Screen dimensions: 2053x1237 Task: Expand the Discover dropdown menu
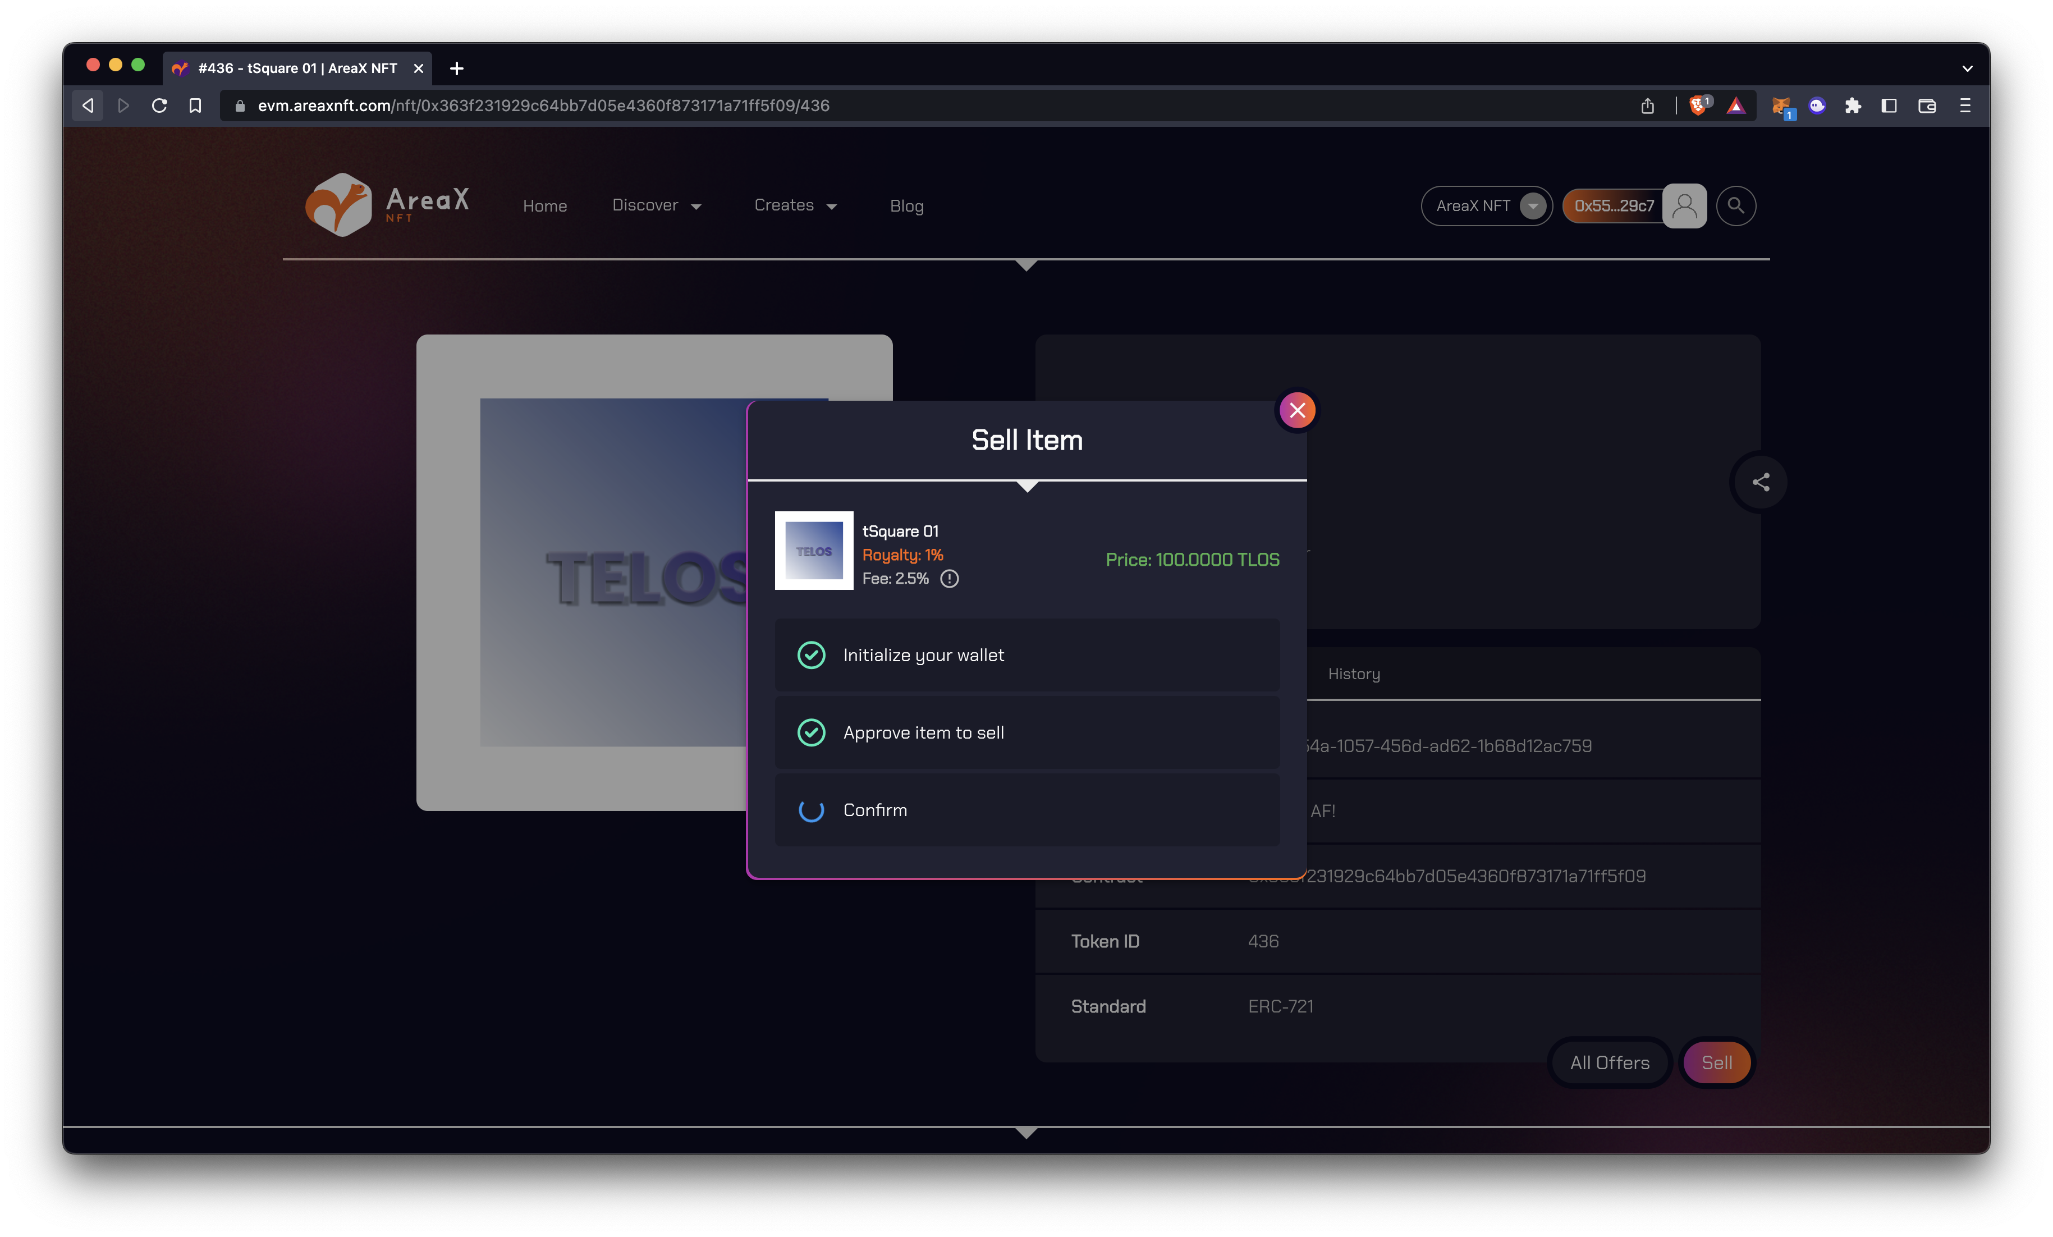pyautogui.click(x=657, y=206)
